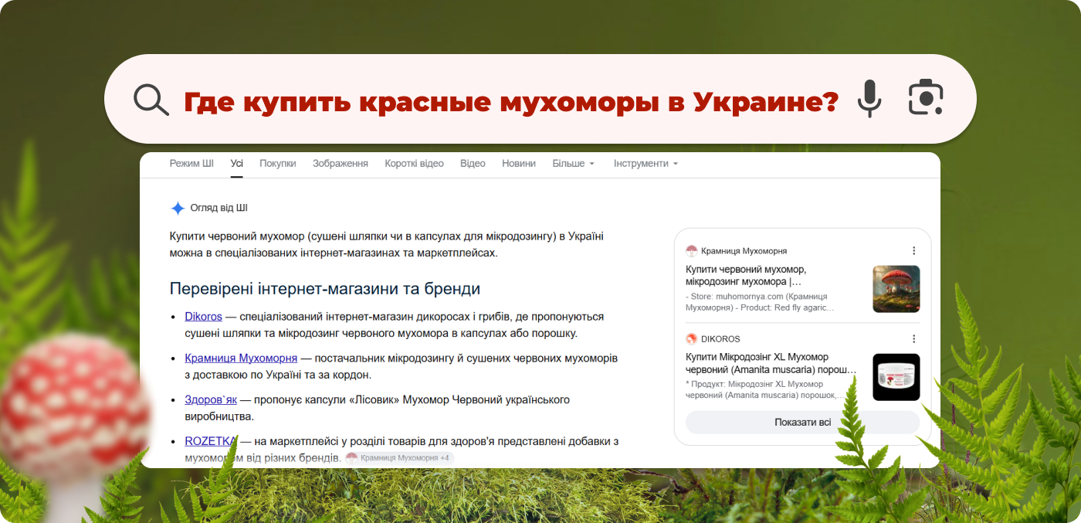Open the Короткі відео tab
This screenshot has width=1081, height=523.
[x=414, y=164]
